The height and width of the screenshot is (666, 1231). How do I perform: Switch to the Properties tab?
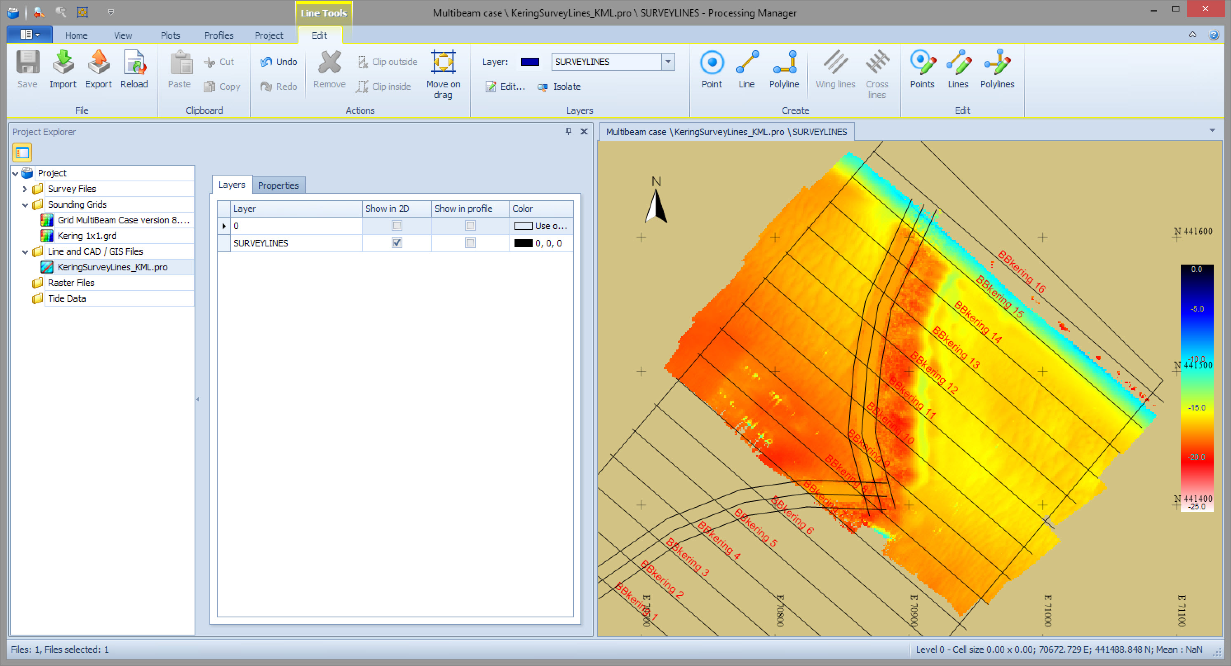pyautogui.click(x=278, y=185)
